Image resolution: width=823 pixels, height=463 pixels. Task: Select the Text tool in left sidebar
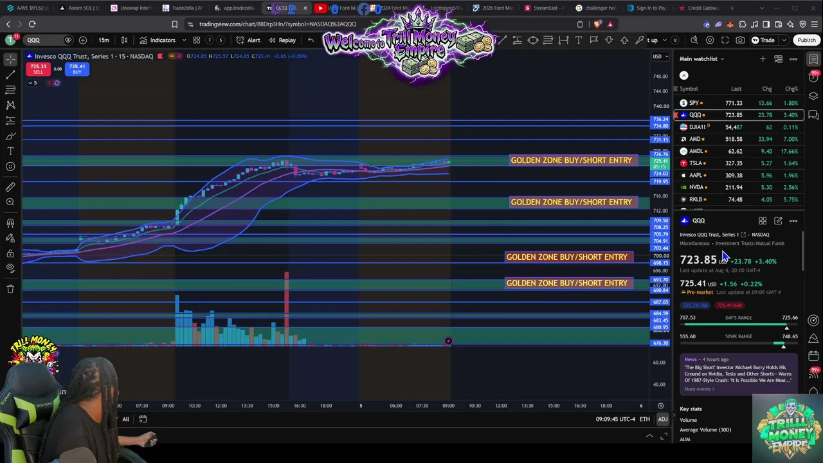pyautogui.click(x=10, y=151)
